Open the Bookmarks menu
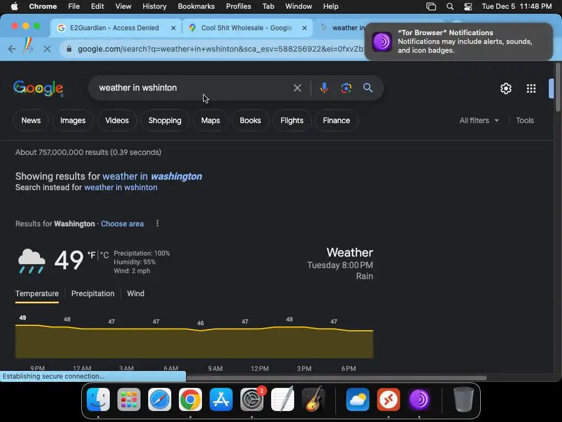 (196, 7)
